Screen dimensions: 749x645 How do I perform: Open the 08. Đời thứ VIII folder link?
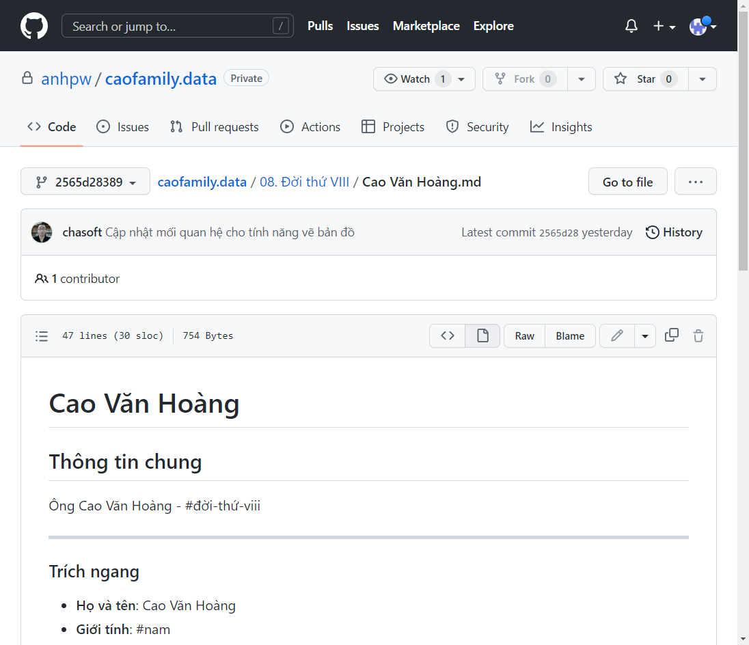(x=304, y=182)
